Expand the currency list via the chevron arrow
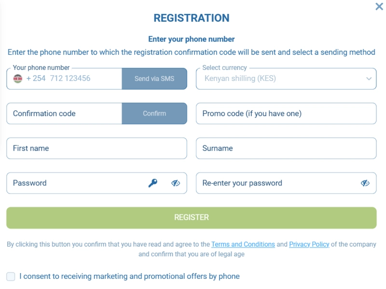 (368, 78)
